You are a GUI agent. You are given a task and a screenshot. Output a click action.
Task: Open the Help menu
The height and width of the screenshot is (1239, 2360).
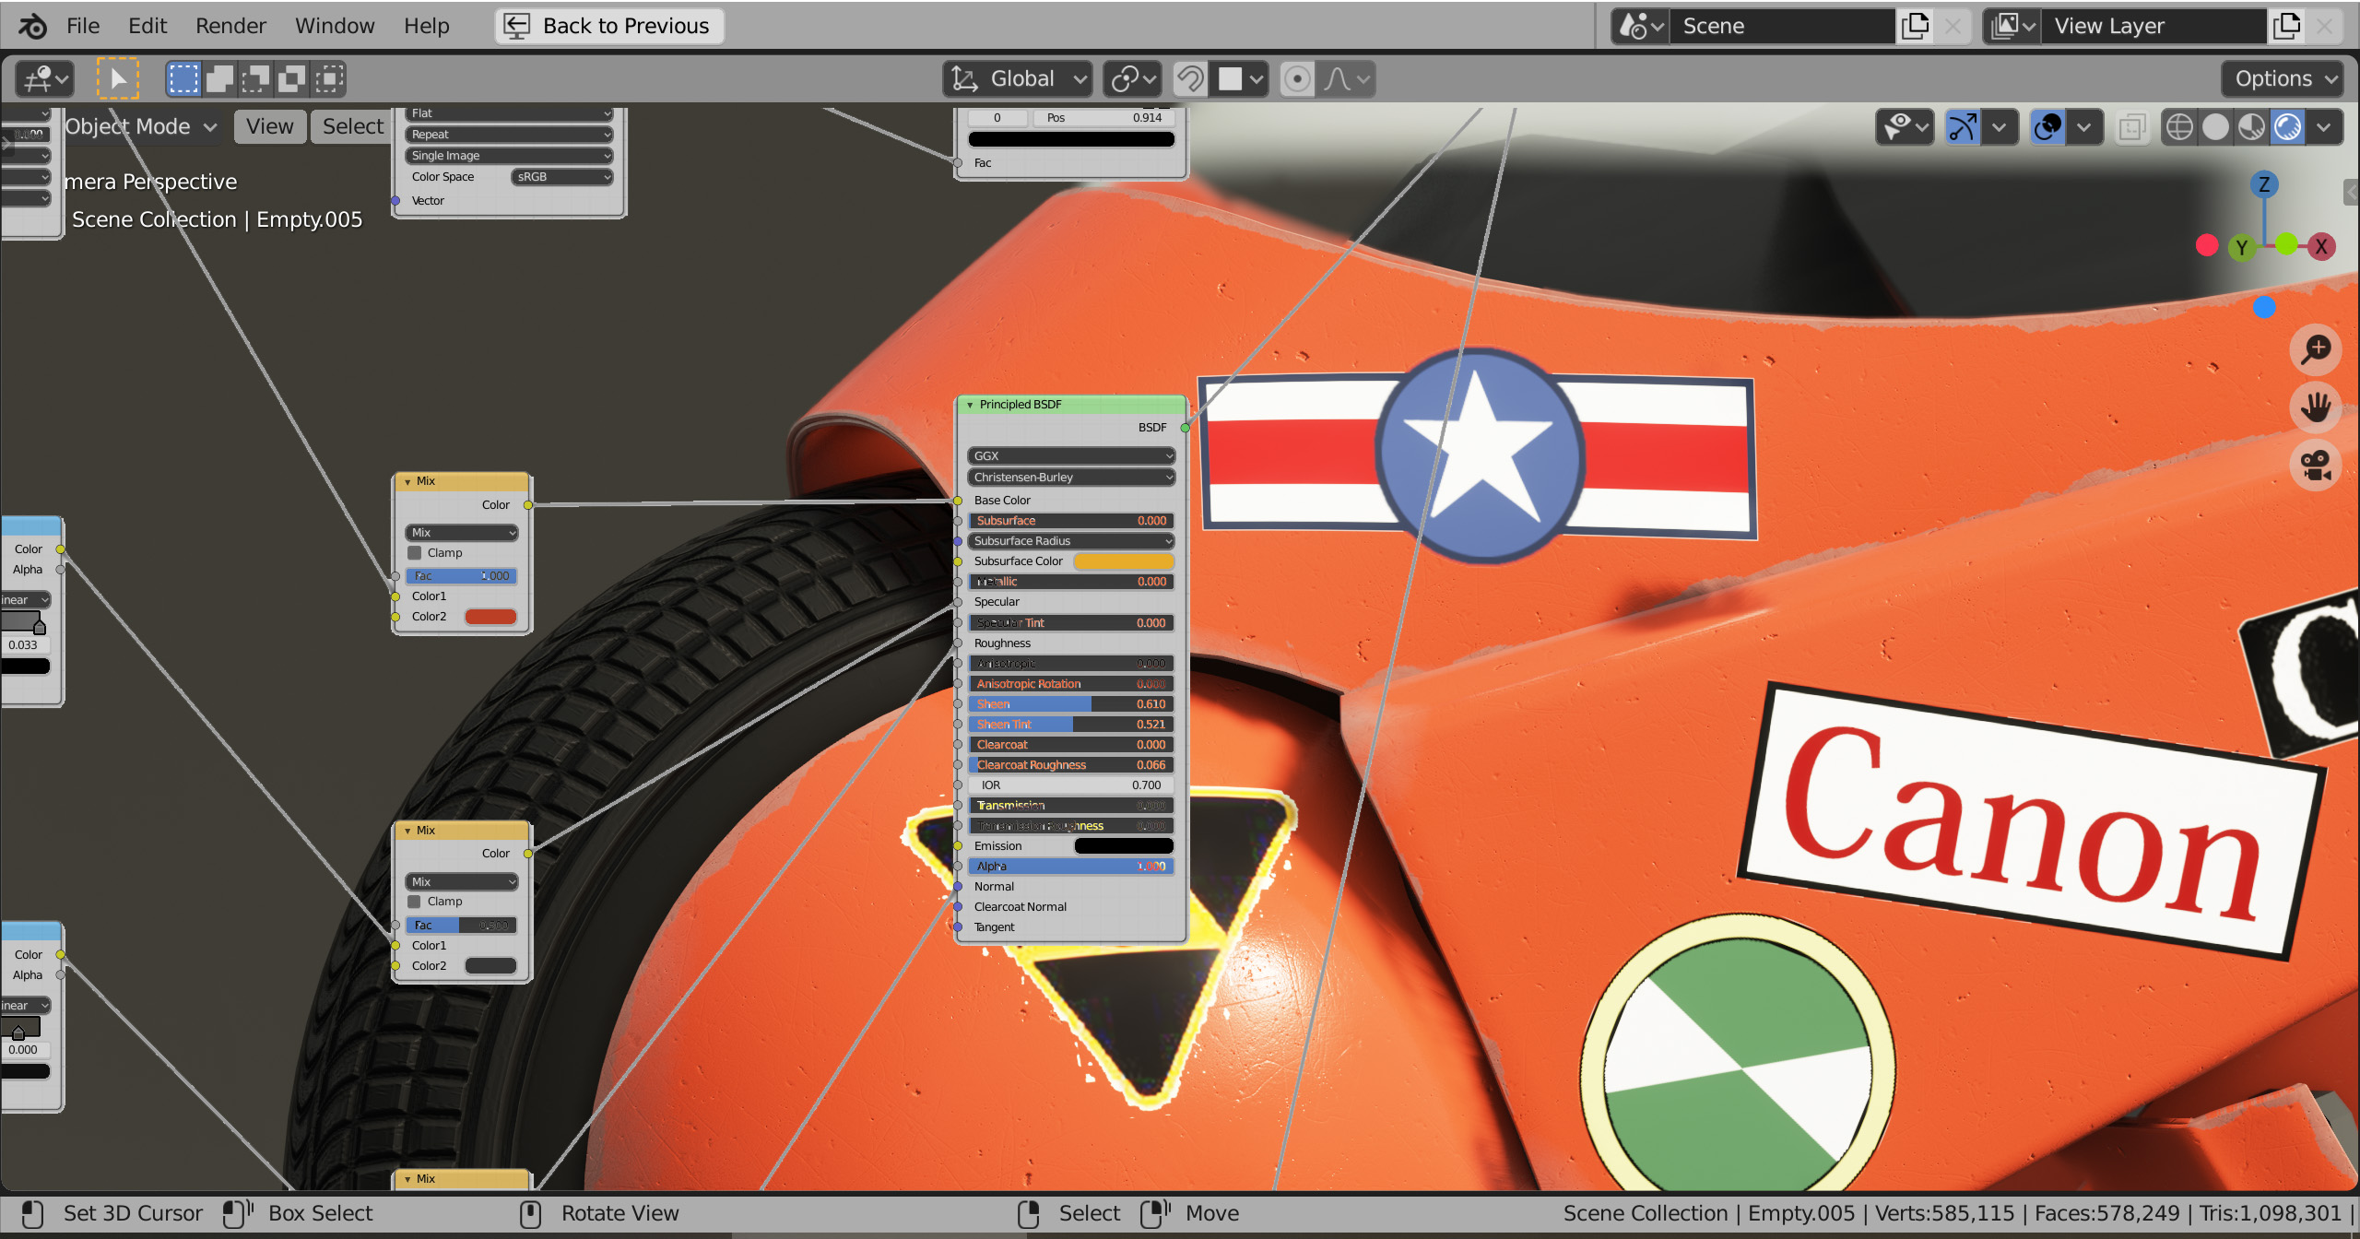(x=427, y=26)
